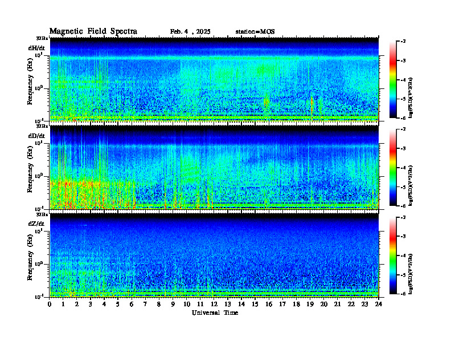Click hour "20" on the Universal Time axis
Screen dimensions: 451x349
point(324,304)
